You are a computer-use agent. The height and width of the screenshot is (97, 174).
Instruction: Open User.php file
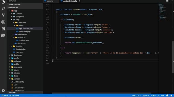pyautogui.click(x=19, y=52)
